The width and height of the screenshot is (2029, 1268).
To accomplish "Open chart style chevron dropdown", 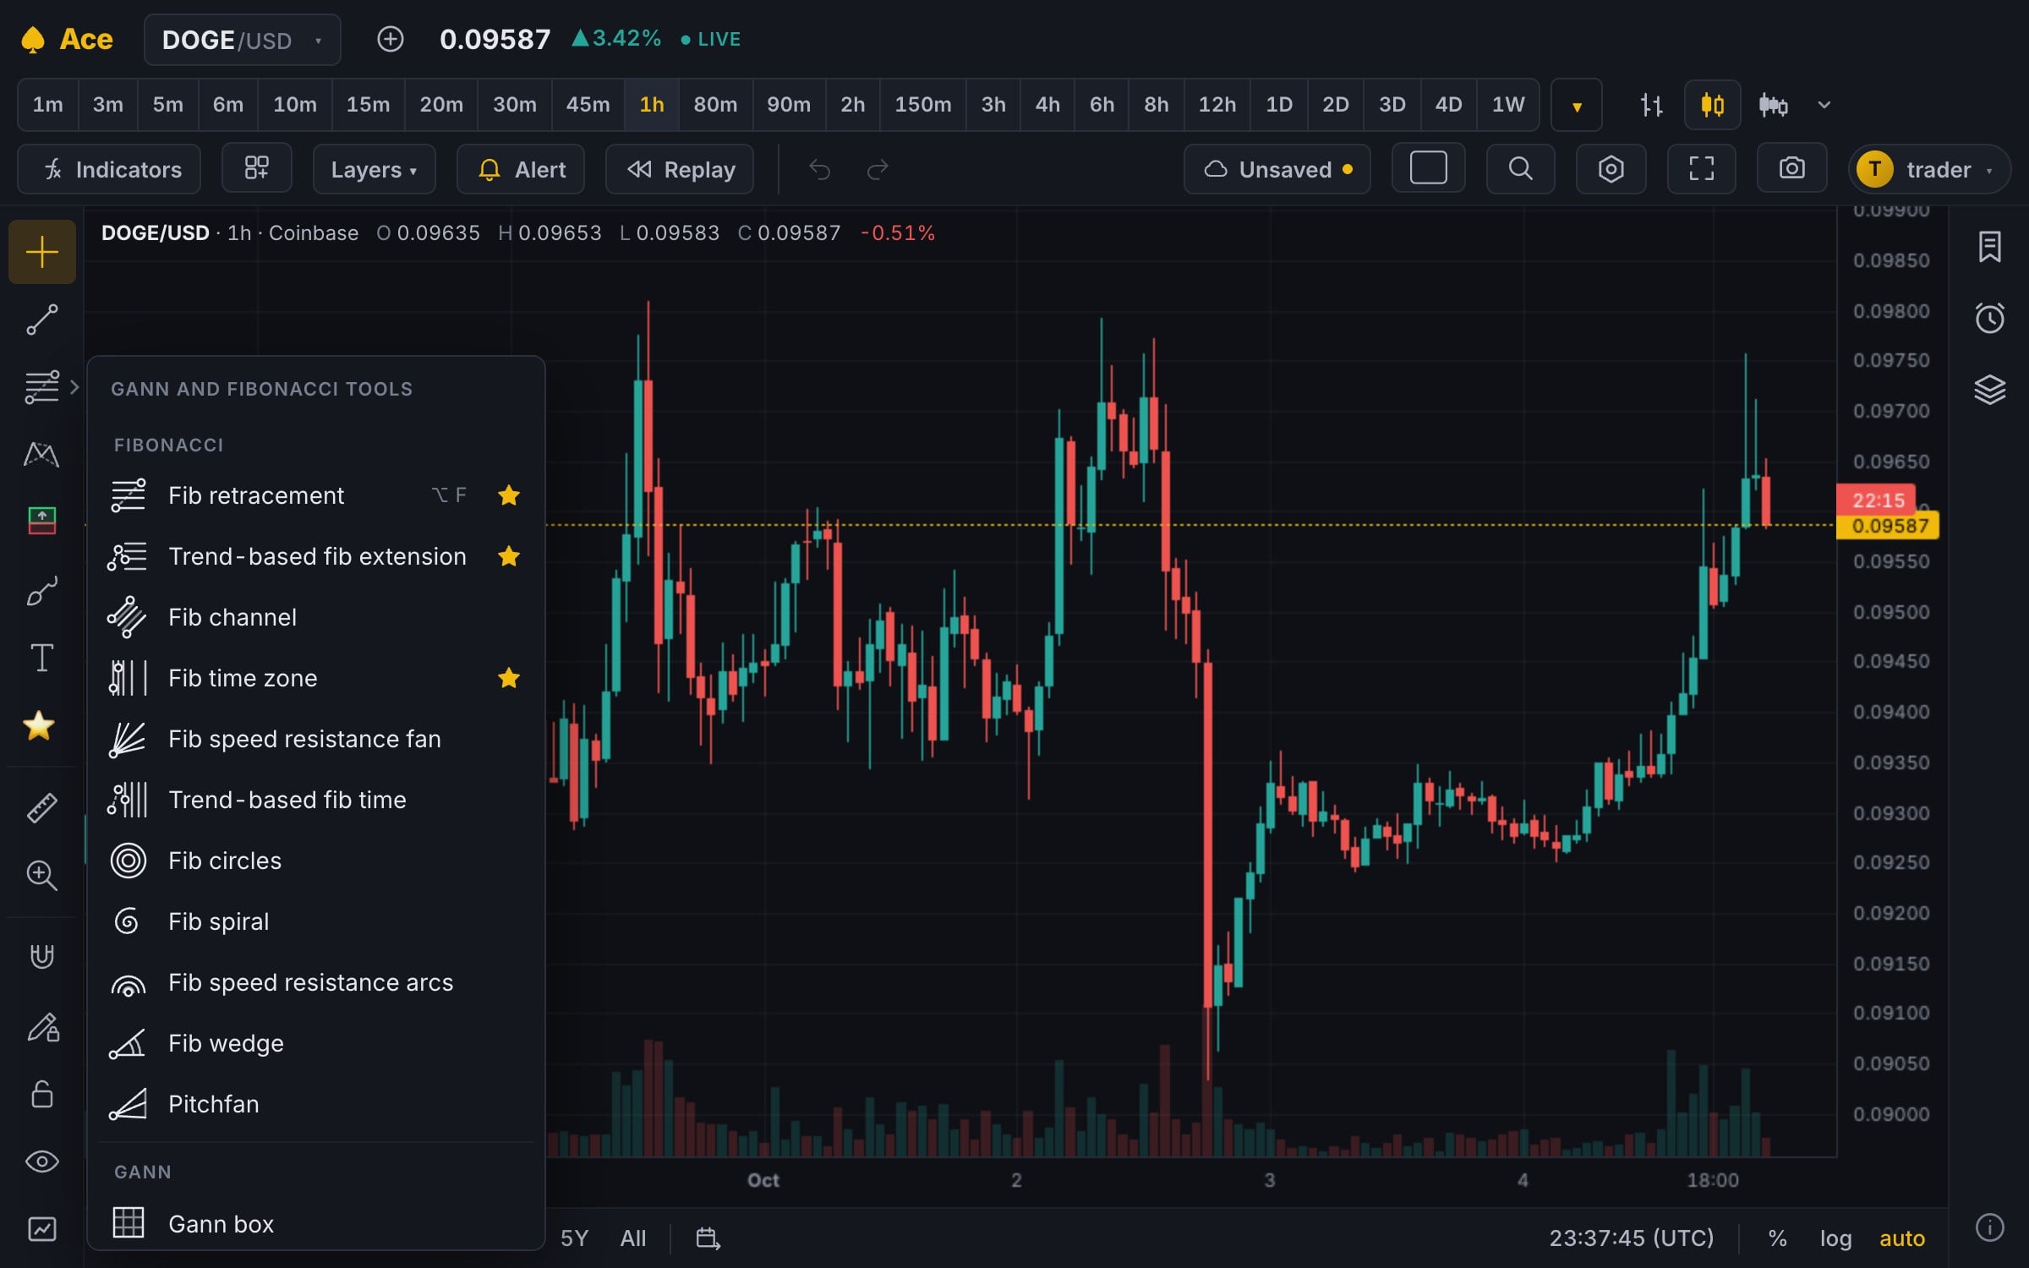I will click(1824, 105).
